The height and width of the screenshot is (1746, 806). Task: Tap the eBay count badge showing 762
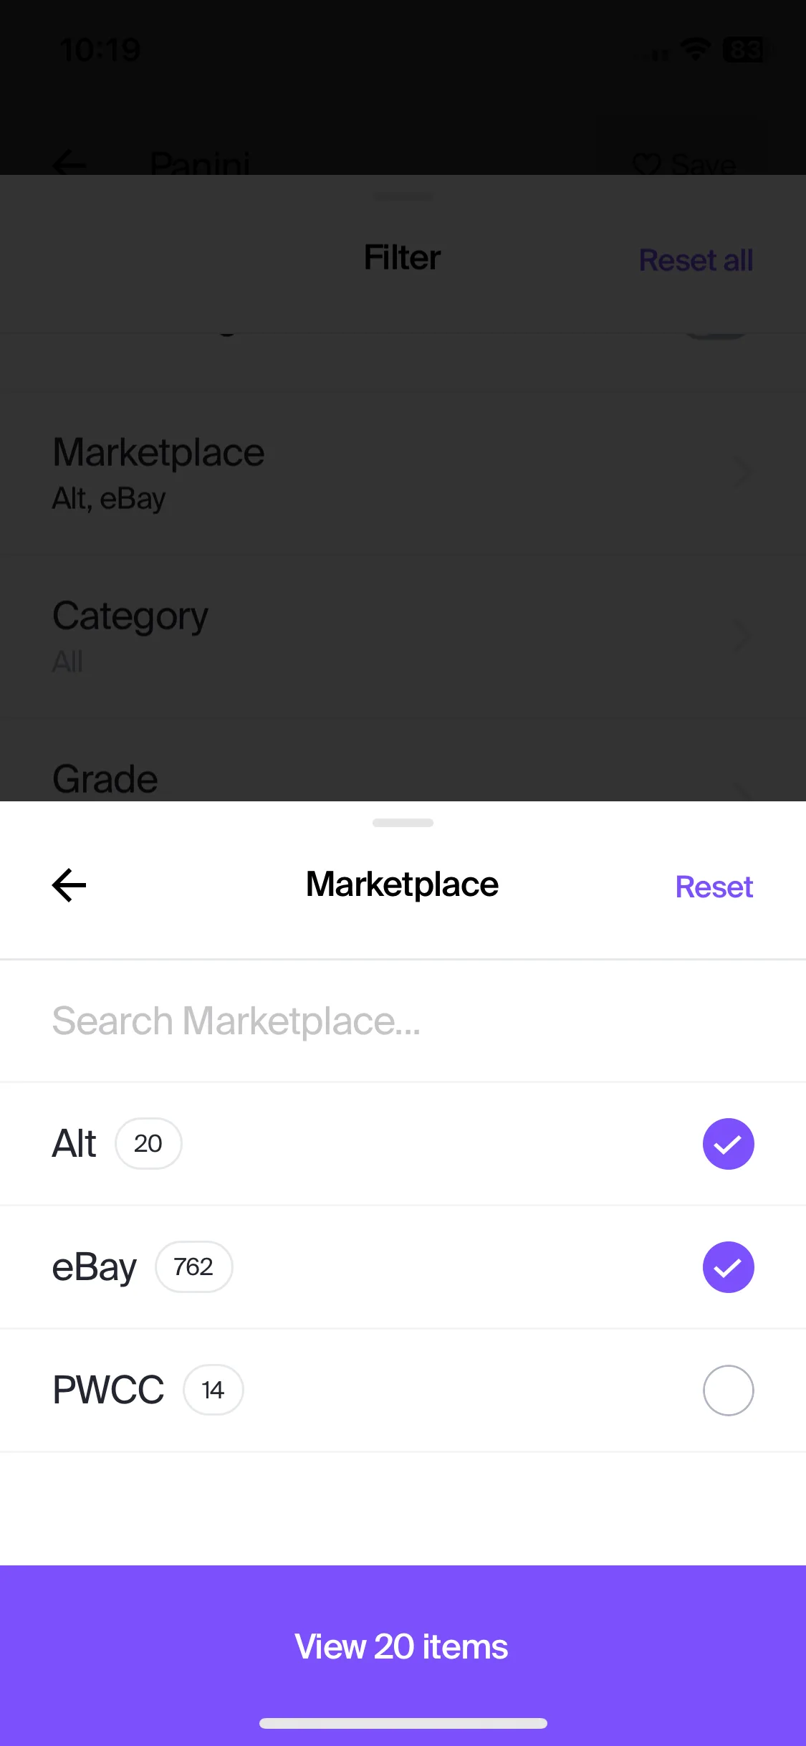tap(194, 1266)
